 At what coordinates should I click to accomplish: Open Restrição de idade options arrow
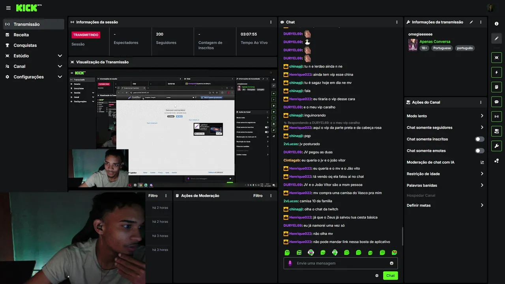click(482, 174)
